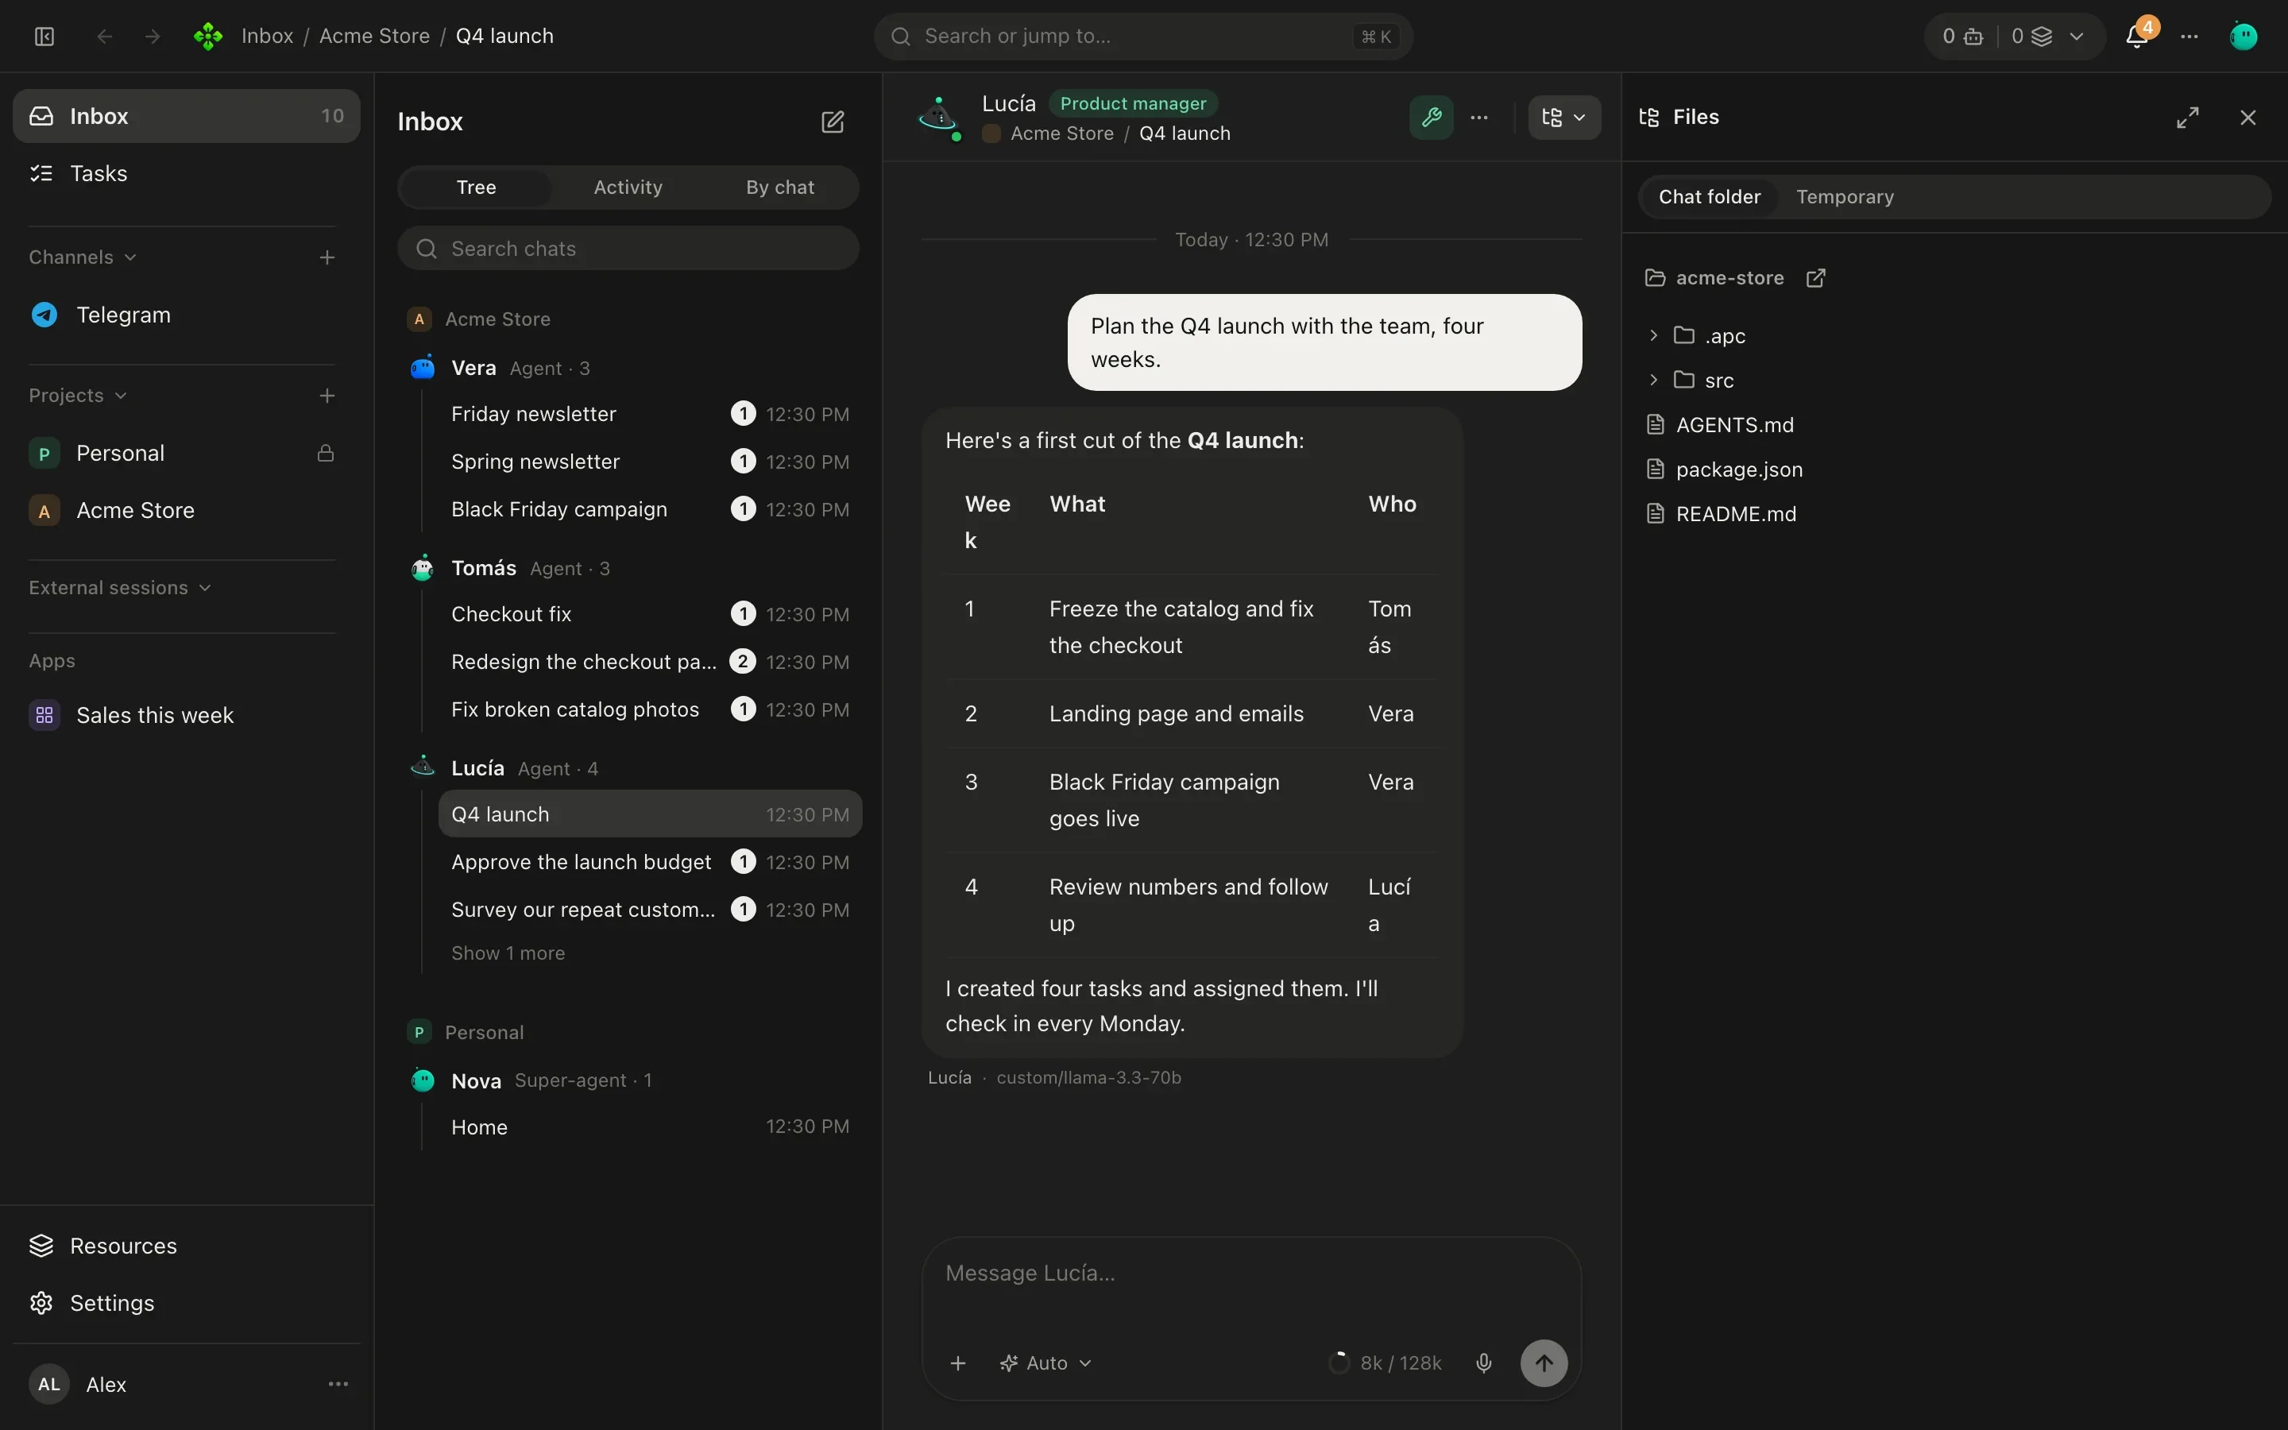Open the agents counter dropdown in top bar
This screenshot has height=1430, width=2288.
(2014, 36)
